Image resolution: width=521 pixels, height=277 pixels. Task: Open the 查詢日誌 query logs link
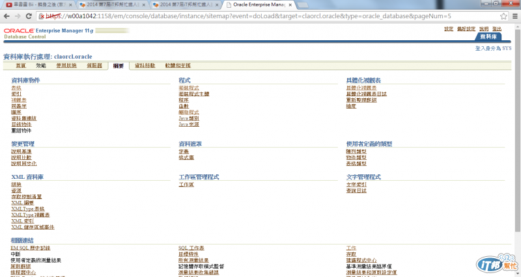click(x=356, y=191)
